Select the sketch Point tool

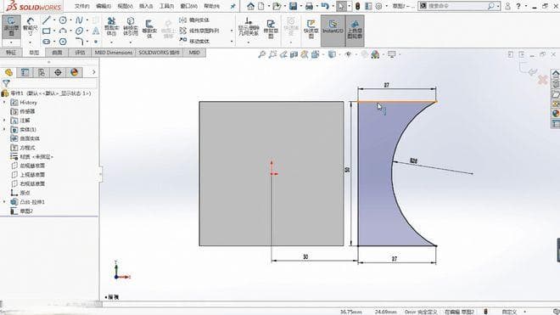96,42
